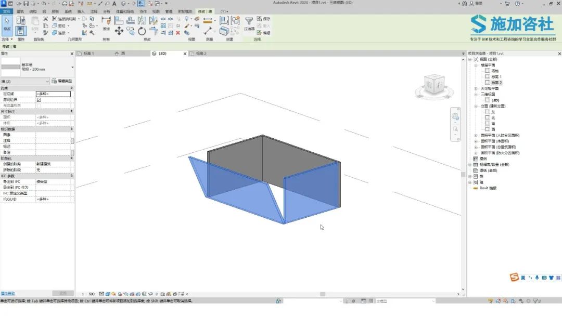Select the Modify arrow tool in the ribbon

[x=7, y=24]
